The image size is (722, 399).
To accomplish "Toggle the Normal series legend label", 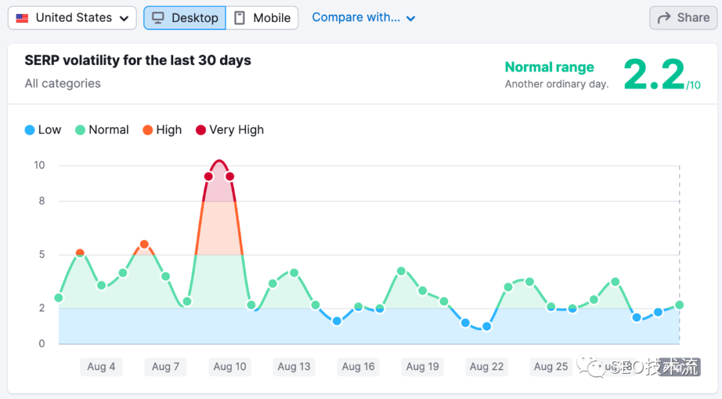I will (x=108, y=130).
